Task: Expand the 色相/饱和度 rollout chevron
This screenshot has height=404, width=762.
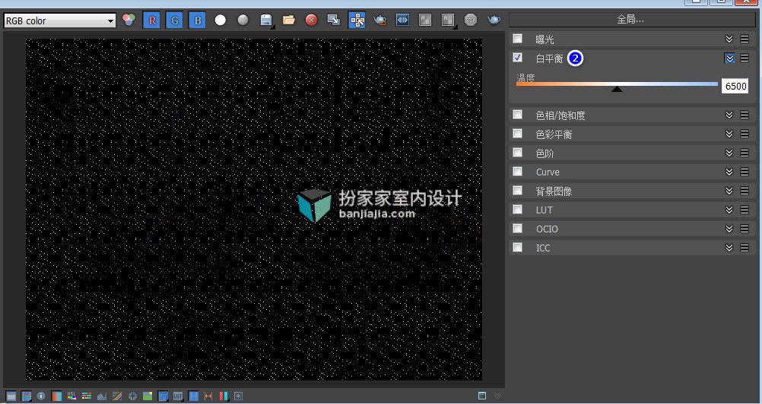Action: [x=729, y=115]
